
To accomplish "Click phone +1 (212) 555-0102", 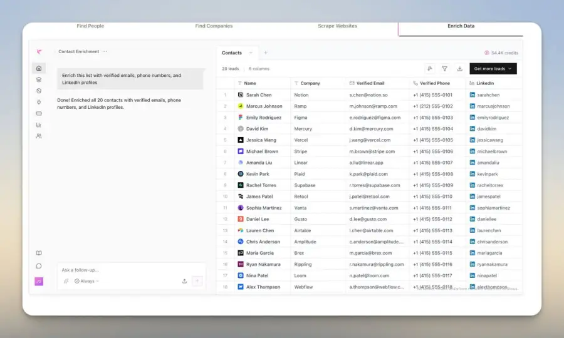I will [432, 106].
